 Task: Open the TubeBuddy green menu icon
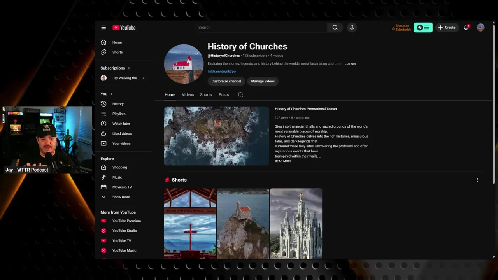pyautogui.click(x=423, y=28)
